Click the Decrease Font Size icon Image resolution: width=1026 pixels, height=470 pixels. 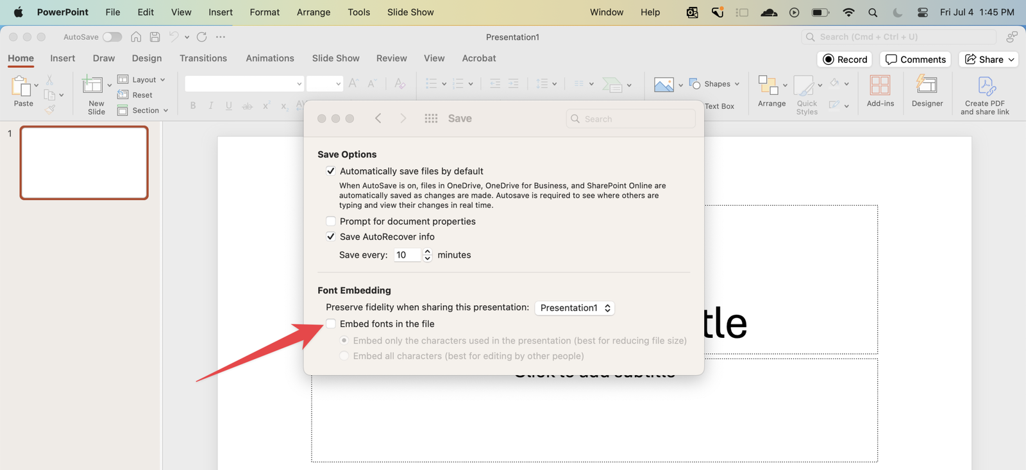(372, 83)
